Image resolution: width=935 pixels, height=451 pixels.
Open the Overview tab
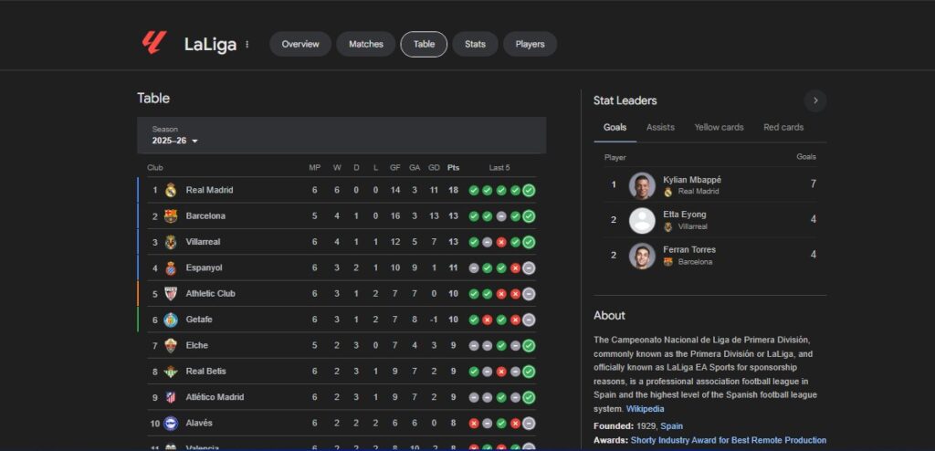pos(300,44)
